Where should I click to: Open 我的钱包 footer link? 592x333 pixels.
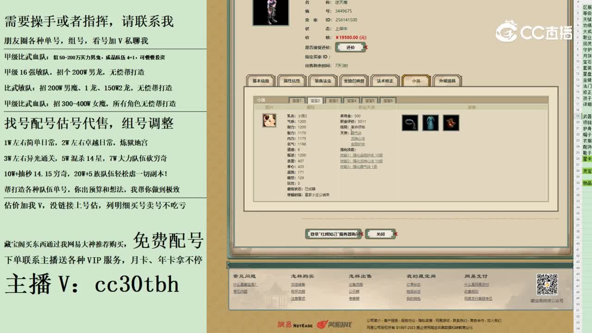[413, 298]
